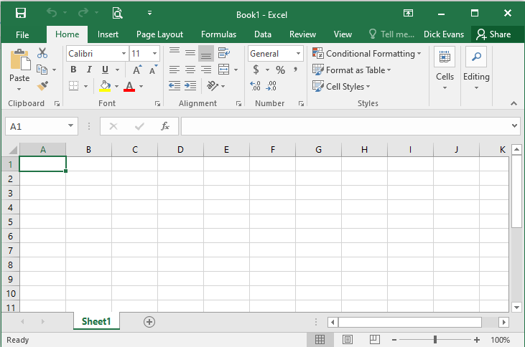Open the Orientation text rotation tool
Image resolution: width=525 pixels, height=347 pixels.
click(x=213, y=86)
